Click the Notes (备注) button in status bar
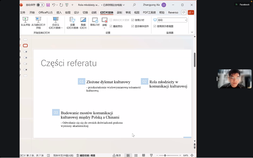253x158 pixels. (x=117, y=155)
